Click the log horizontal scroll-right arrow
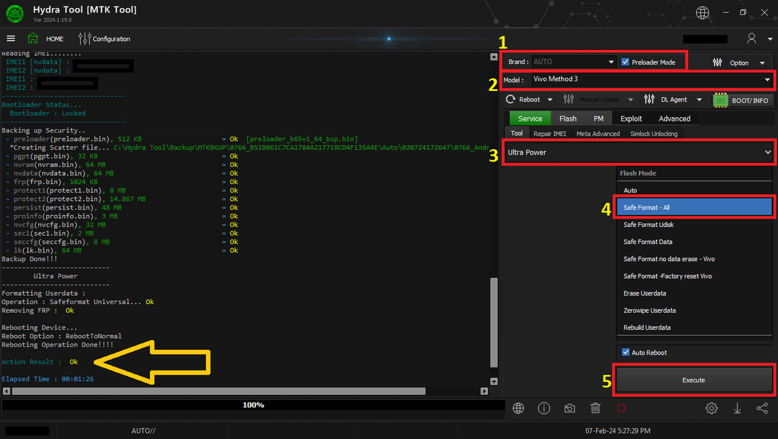 pyautogui.click(x=484, y=391)
